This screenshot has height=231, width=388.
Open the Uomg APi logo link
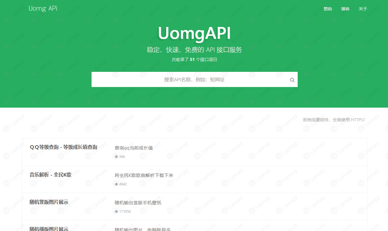43,8
